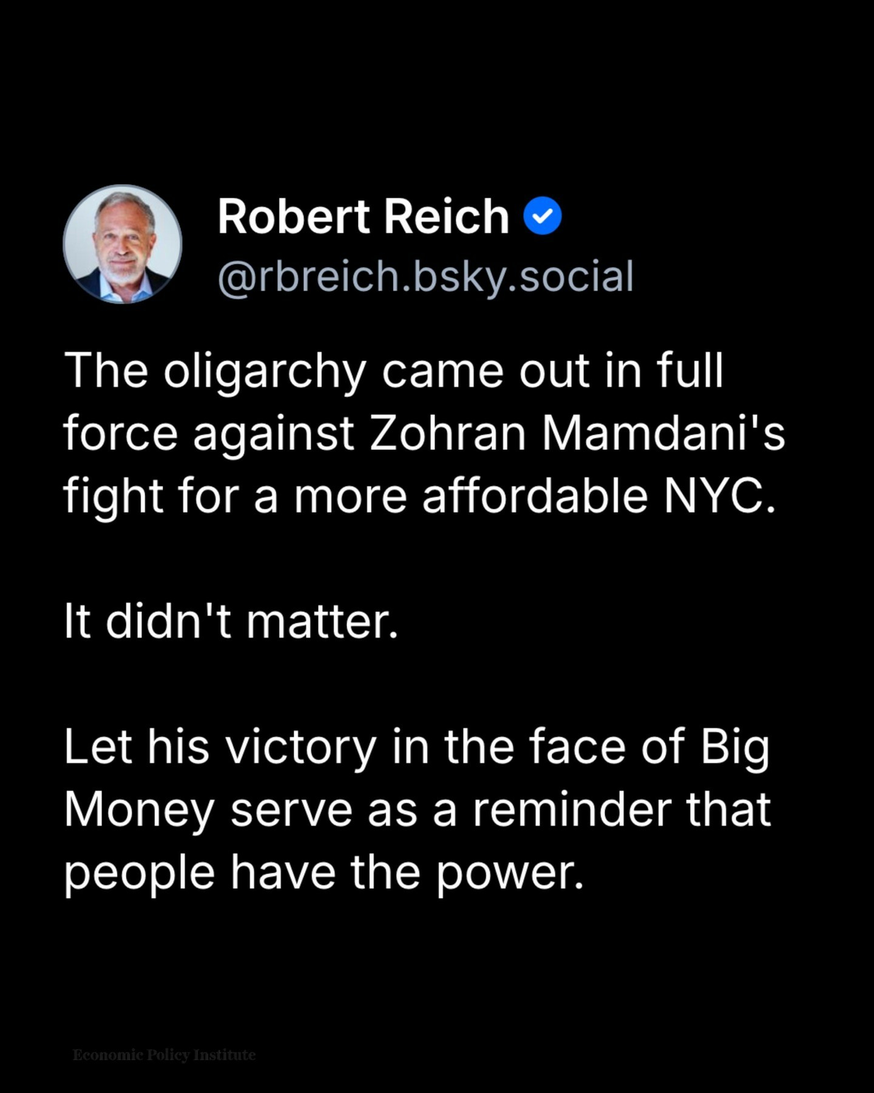This screenshot has width=874, height=1093.
Task: Click "NYC." ending the first paragraph
Action: point(719,496)
